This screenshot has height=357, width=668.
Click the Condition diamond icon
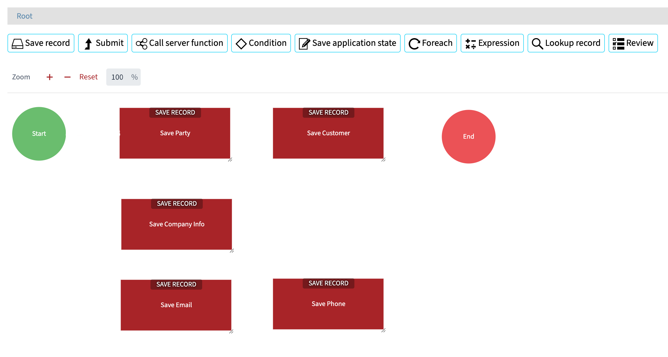[241, 43]
